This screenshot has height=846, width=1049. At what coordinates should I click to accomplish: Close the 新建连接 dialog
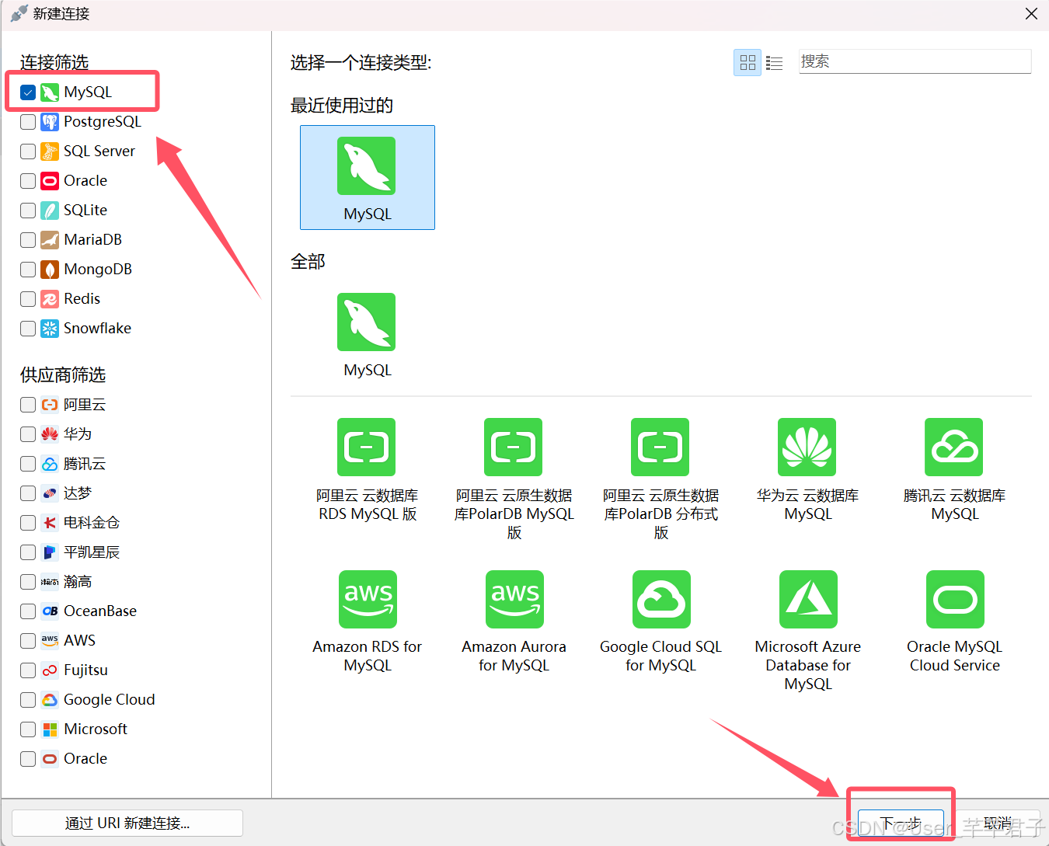tap(1031, 14)
